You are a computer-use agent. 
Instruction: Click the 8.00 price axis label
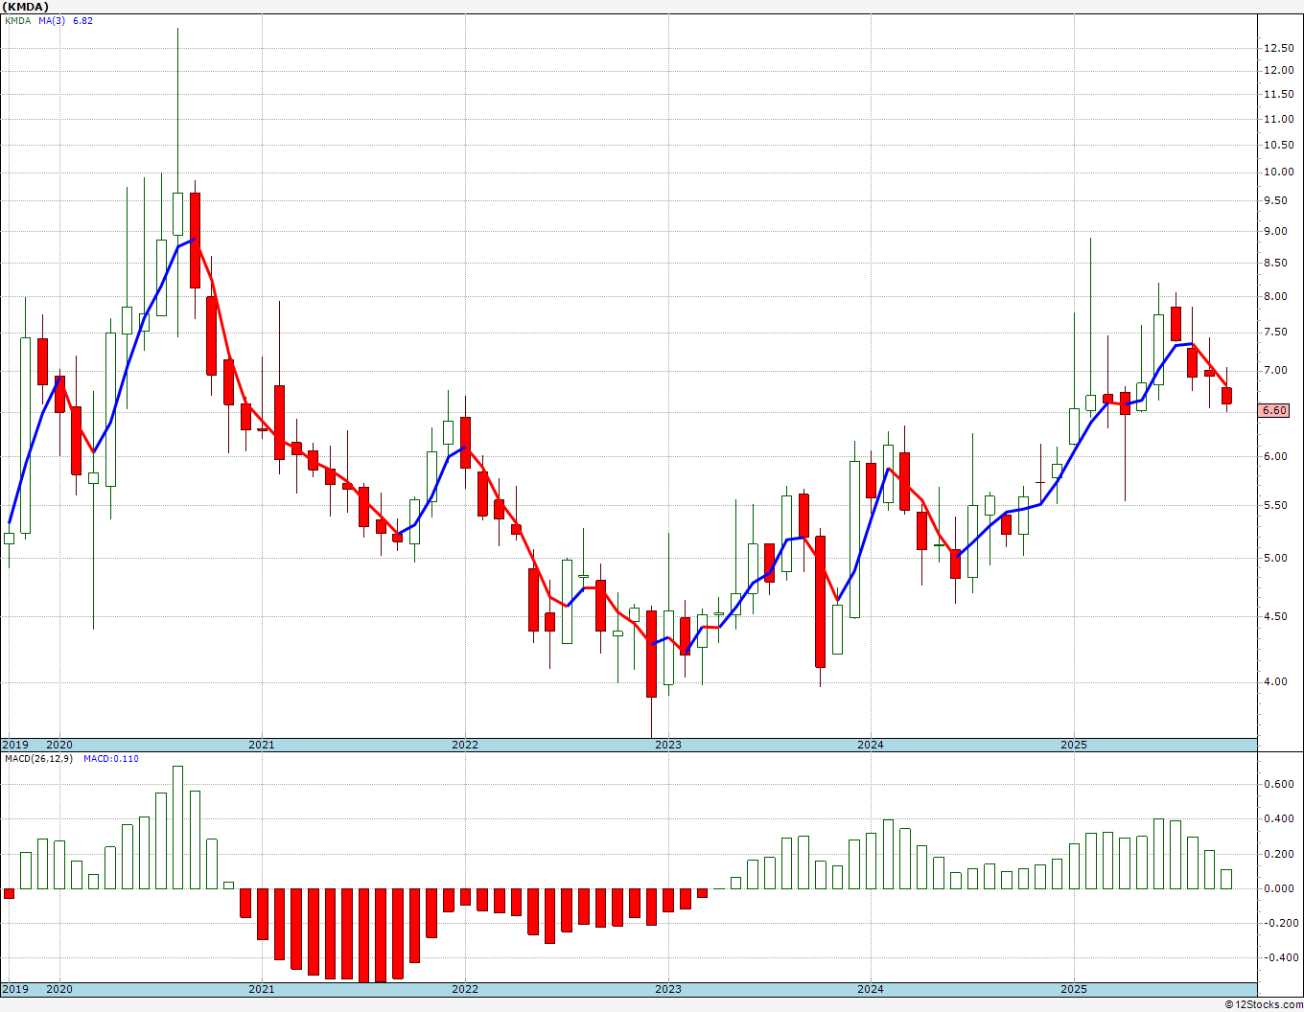1276,296
